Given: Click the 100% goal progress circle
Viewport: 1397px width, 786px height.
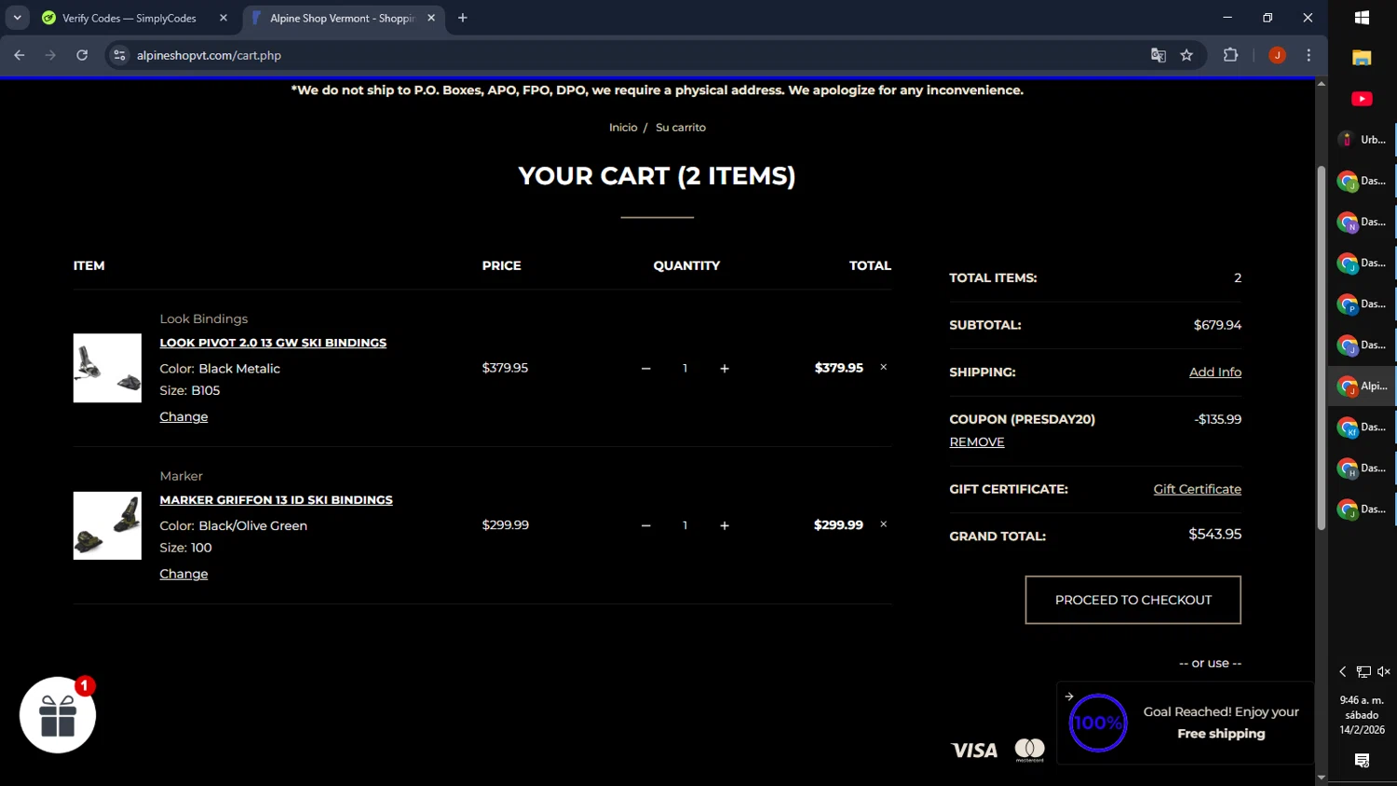Looking at the screenshot, I should click(x=1098, y=723).
